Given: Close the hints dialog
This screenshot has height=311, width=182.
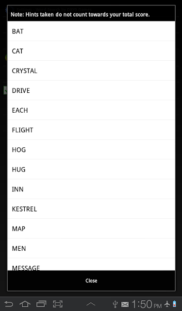Looking at the screenshot, I should click(91, 281).
